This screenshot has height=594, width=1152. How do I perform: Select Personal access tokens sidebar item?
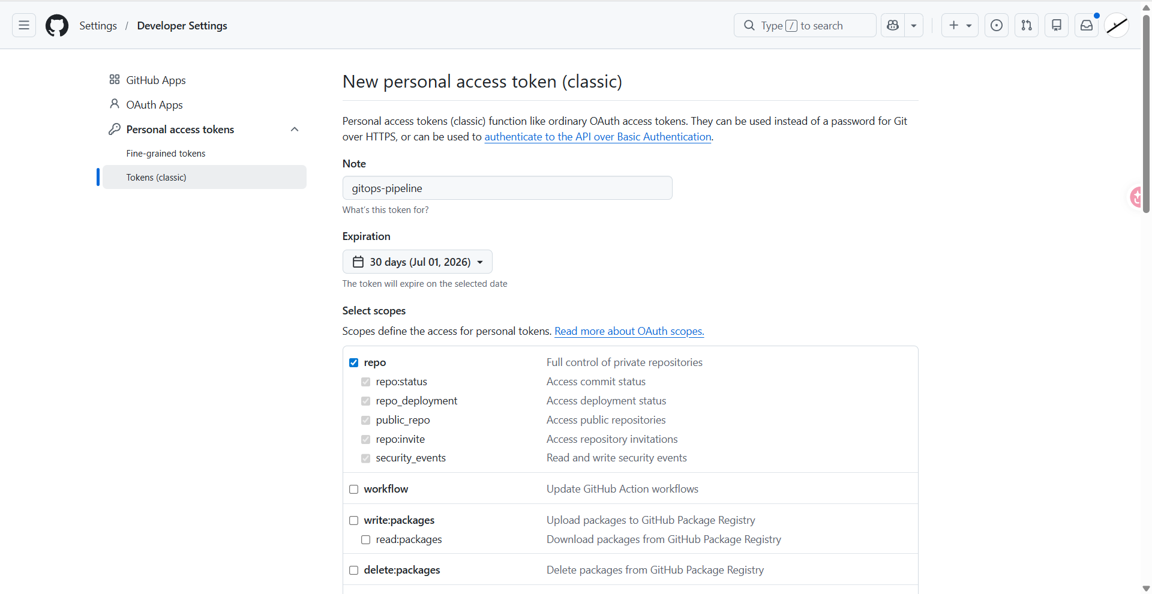(180, 129)
